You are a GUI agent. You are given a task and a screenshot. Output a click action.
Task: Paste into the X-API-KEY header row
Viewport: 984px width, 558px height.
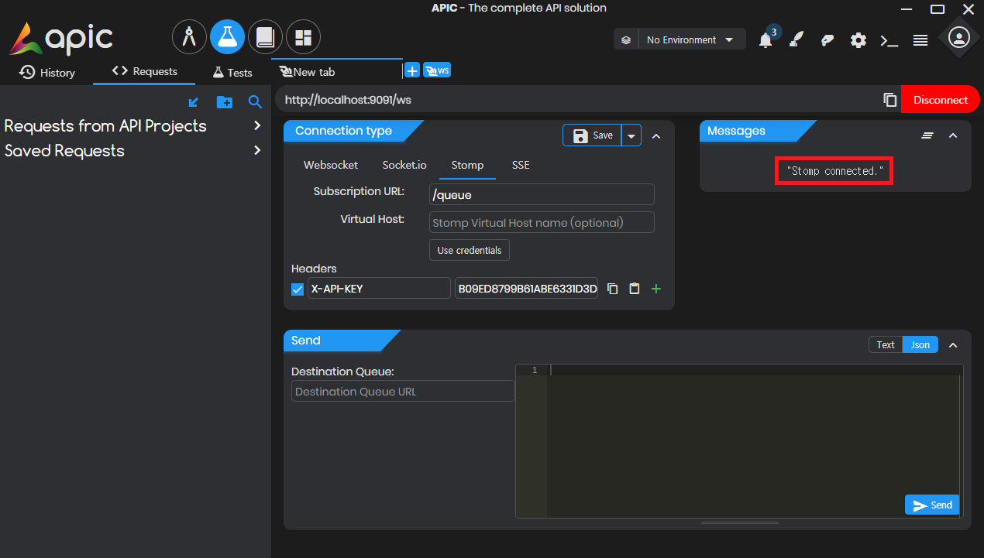[635, 289]
